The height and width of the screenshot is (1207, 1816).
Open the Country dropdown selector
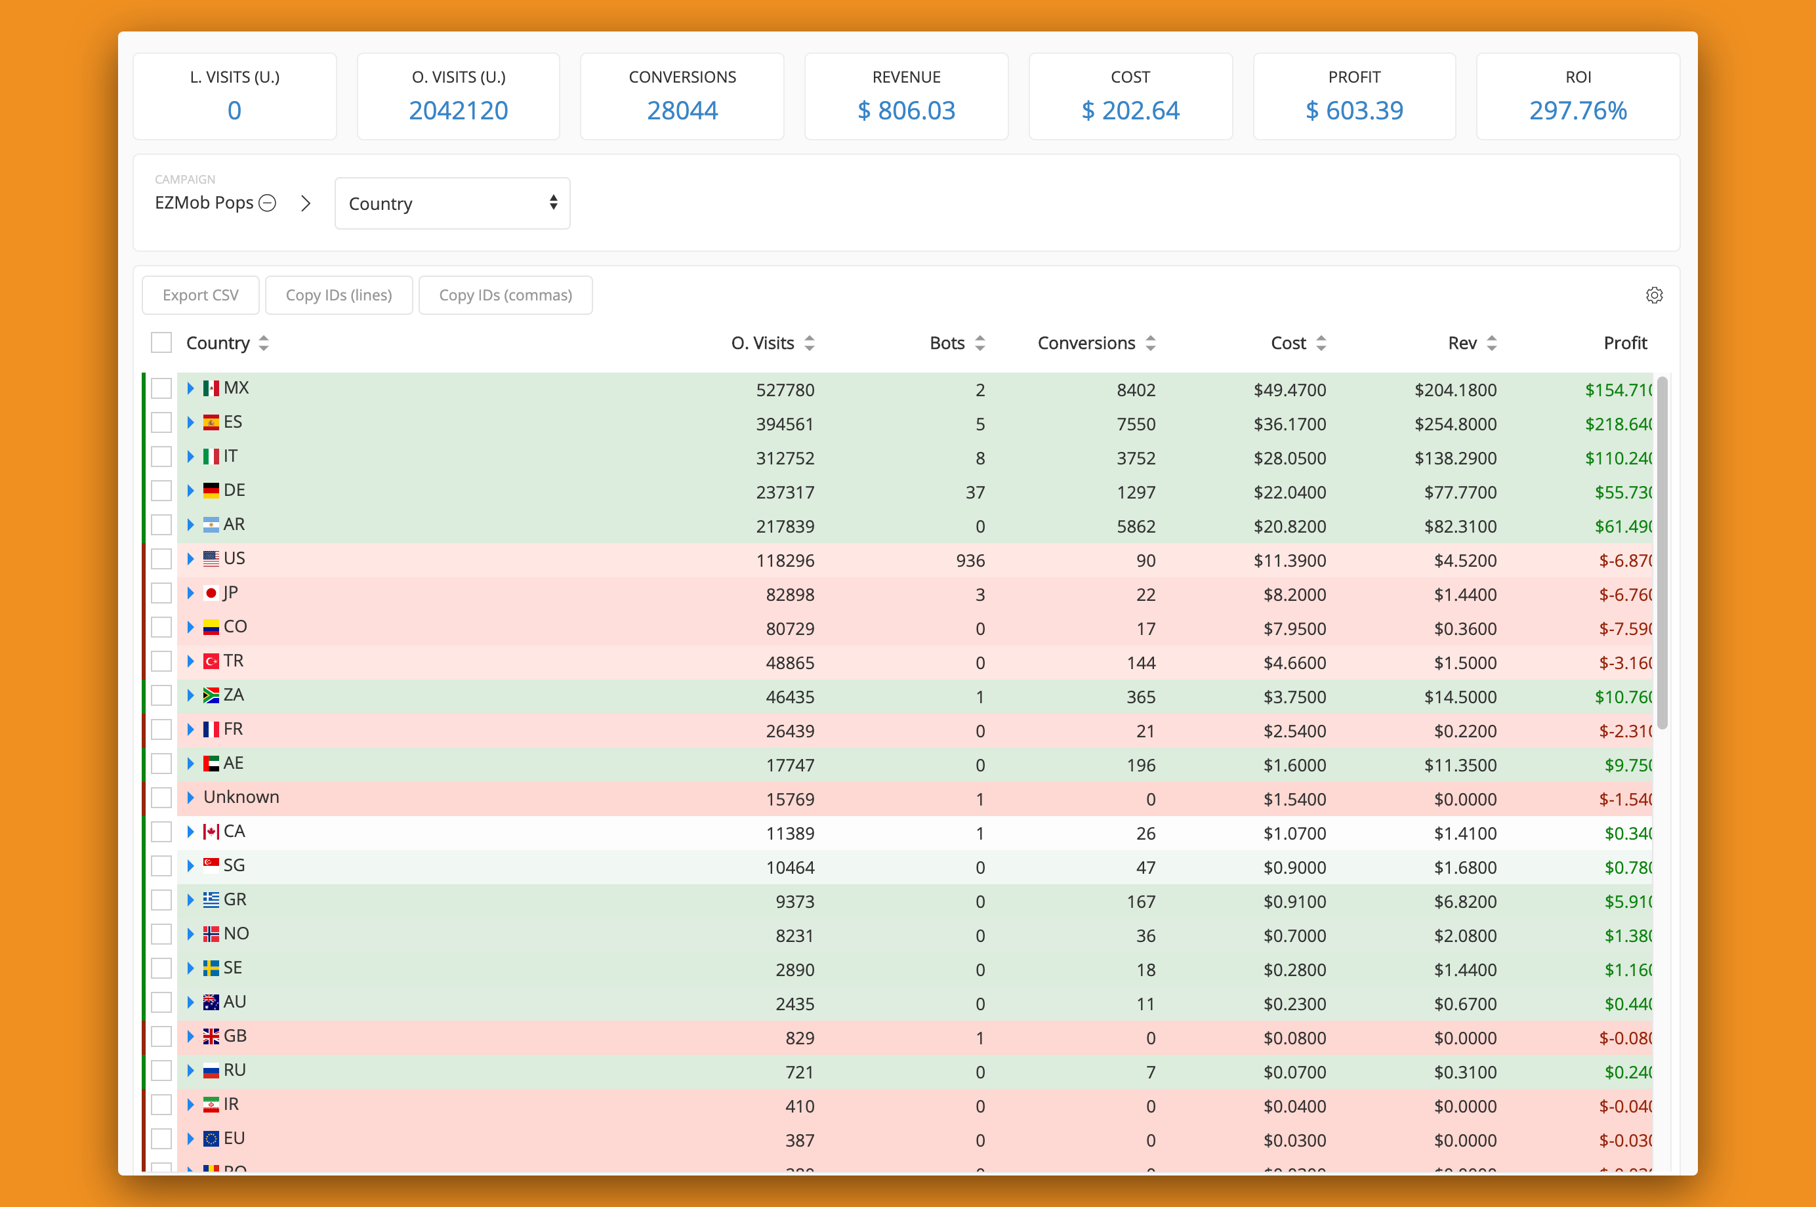click(x=450, y=203)
